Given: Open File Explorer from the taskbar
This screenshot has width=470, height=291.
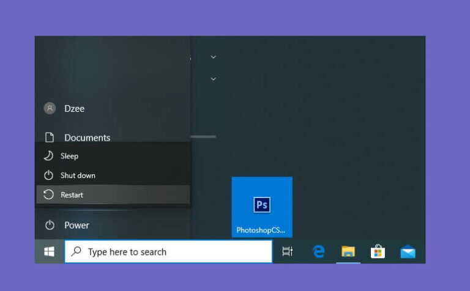Looking at the screenshot, I should point(348,251).
